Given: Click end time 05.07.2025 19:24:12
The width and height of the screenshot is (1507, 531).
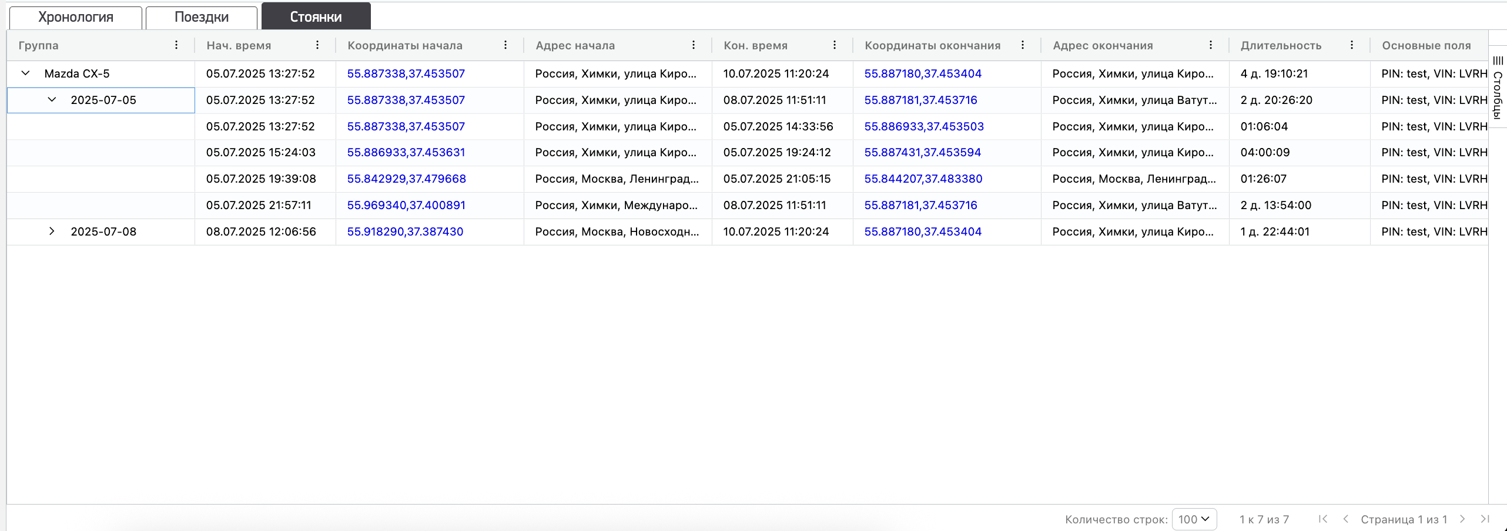Looking at the screenshot, I should 777,152.
